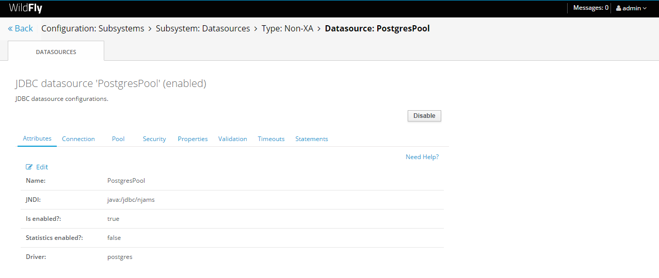Click the double-chevron Back icon
This screenshot has height=278, width=659.
(x=10, y=29)
